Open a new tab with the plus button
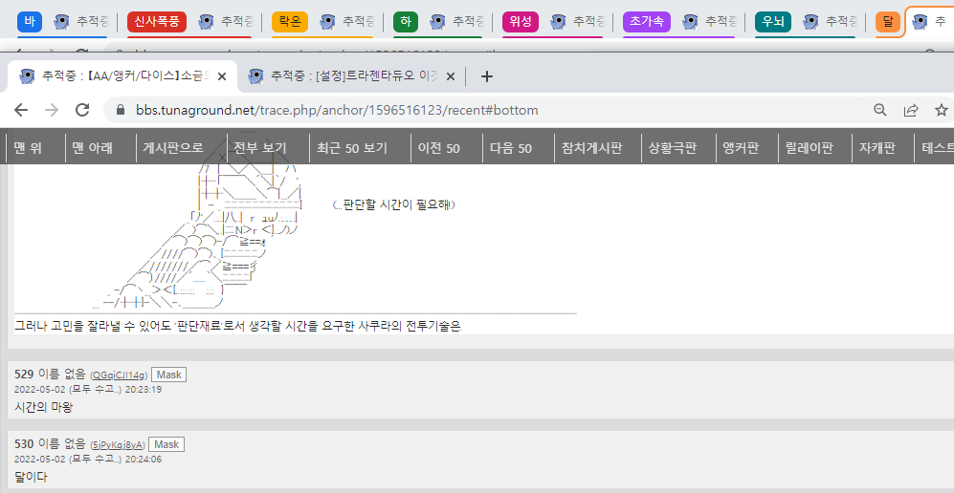954x493 pixels. pos(486,76)
